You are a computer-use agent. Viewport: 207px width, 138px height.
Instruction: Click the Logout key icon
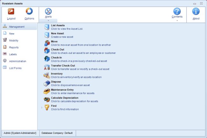[x=11, y=11]
